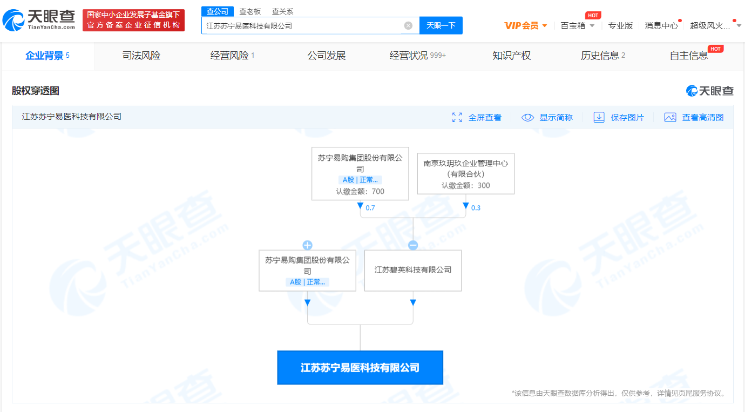Click the lower-row 苏宁易购集团股份有限公司 node name

307,265
